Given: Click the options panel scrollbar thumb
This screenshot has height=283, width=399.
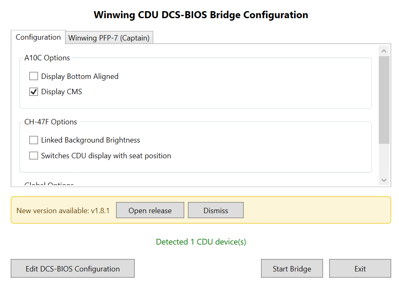Looking at the screenshot, I should (384, 99).
